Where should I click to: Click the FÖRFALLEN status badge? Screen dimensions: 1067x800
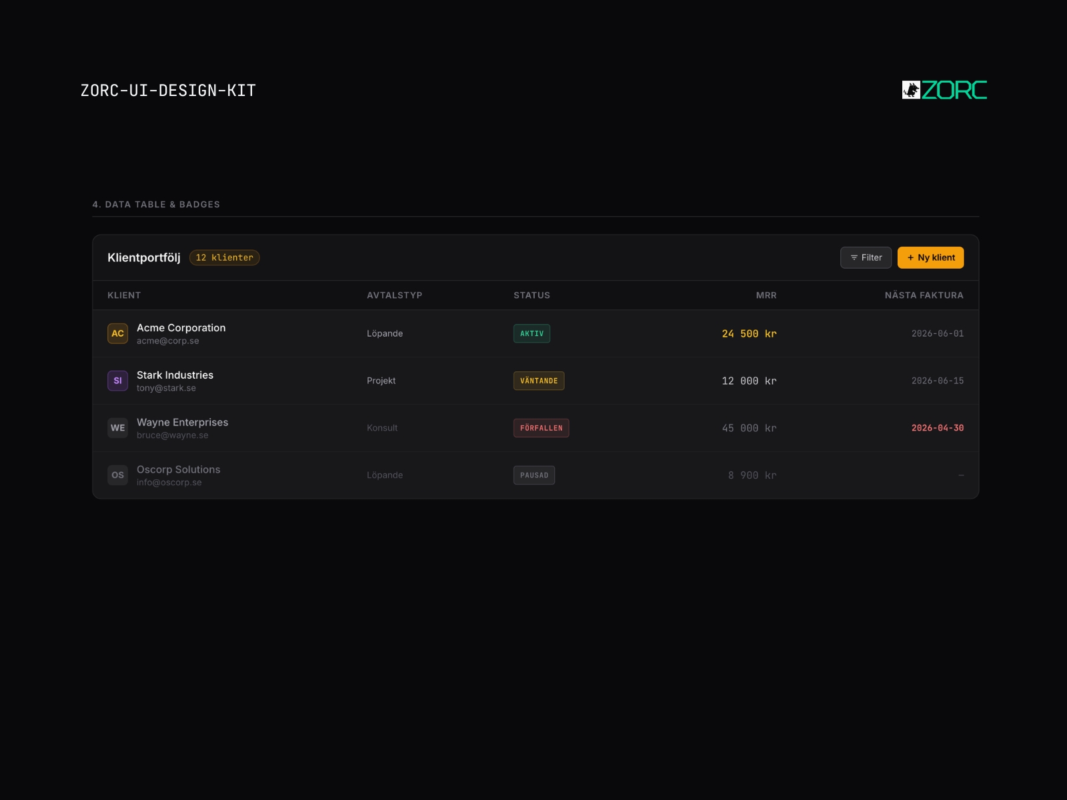click(x=541, y=428)
